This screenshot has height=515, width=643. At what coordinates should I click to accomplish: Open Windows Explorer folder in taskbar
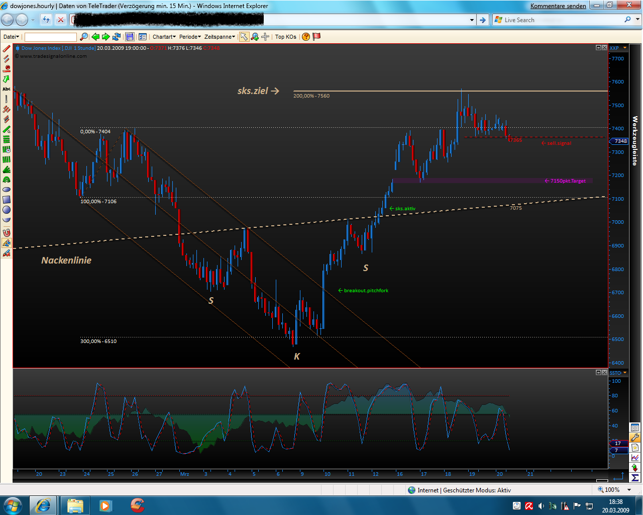(x=75, y=505)
